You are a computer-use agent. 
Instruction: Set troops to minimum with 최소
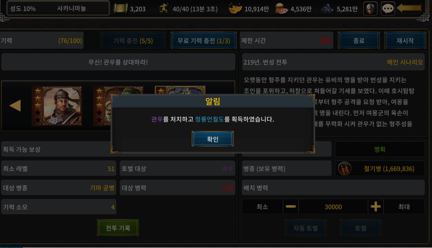262,207
